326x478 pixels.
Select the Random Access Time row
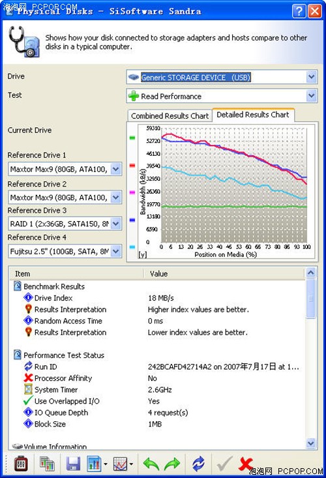click(x=157, y=321)
